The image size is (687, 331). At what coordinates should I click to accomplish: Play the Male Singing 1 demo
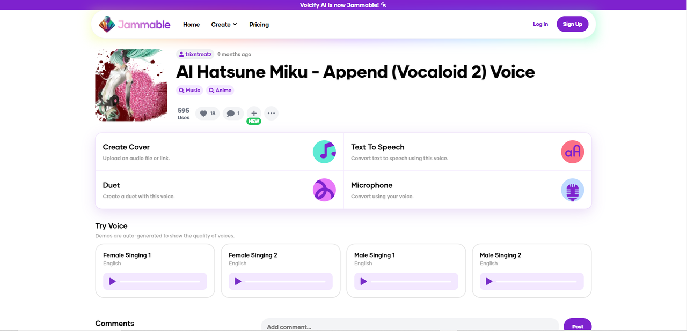[363, 281]
